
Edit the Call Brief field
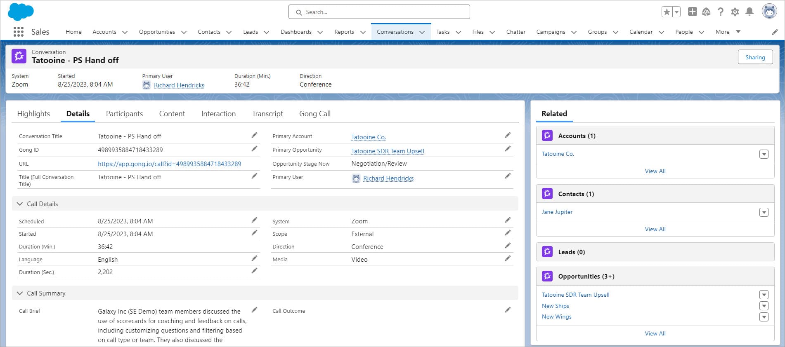(x=255, y=310)
